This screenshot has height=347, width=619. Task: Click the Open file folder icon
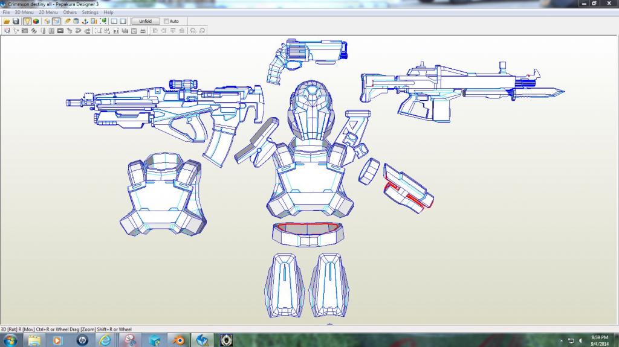point(7,21)
